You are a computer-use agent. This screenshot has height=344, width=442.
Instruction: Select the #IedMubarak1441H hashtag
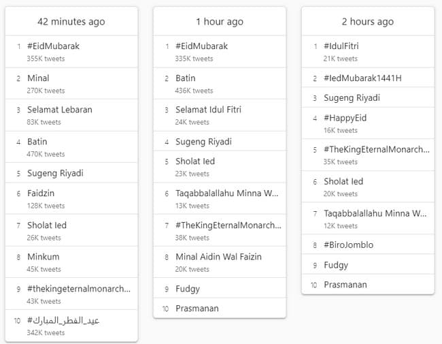pos(362,78)
